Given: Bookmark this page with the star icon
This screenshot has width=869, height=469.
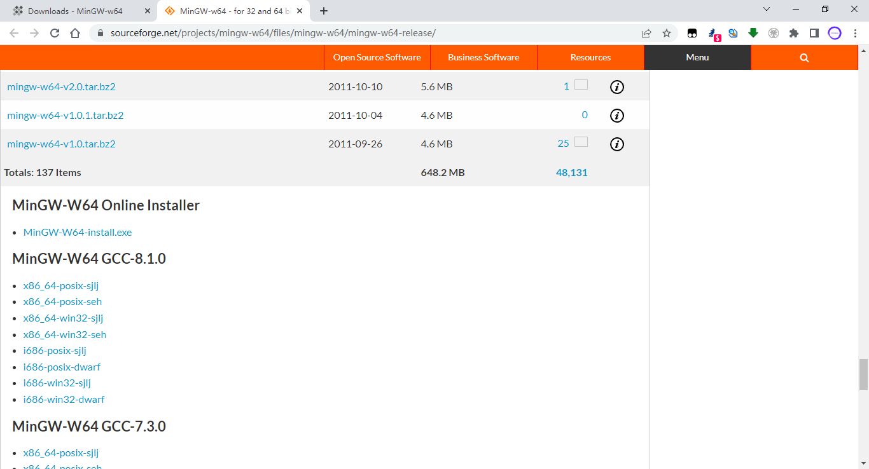Looking at the screenshot, I should pyautogui.click(x=667, y=33).
